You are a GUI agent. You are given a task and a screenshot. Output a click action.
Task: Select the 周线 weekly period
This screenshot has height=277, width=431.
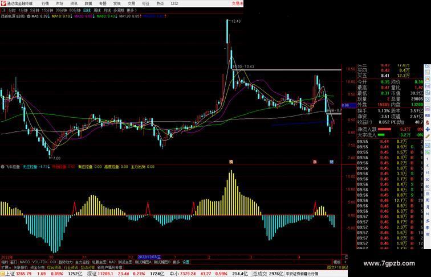point(97,10)
